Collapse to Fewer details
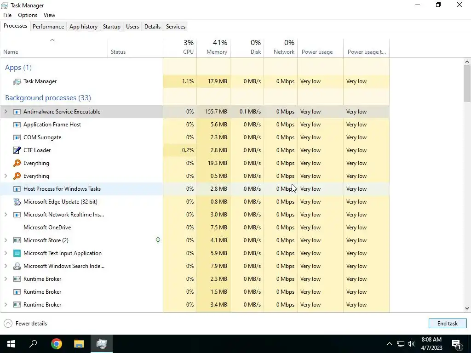Screen dimensions: 471x353 tap(26, 324)
